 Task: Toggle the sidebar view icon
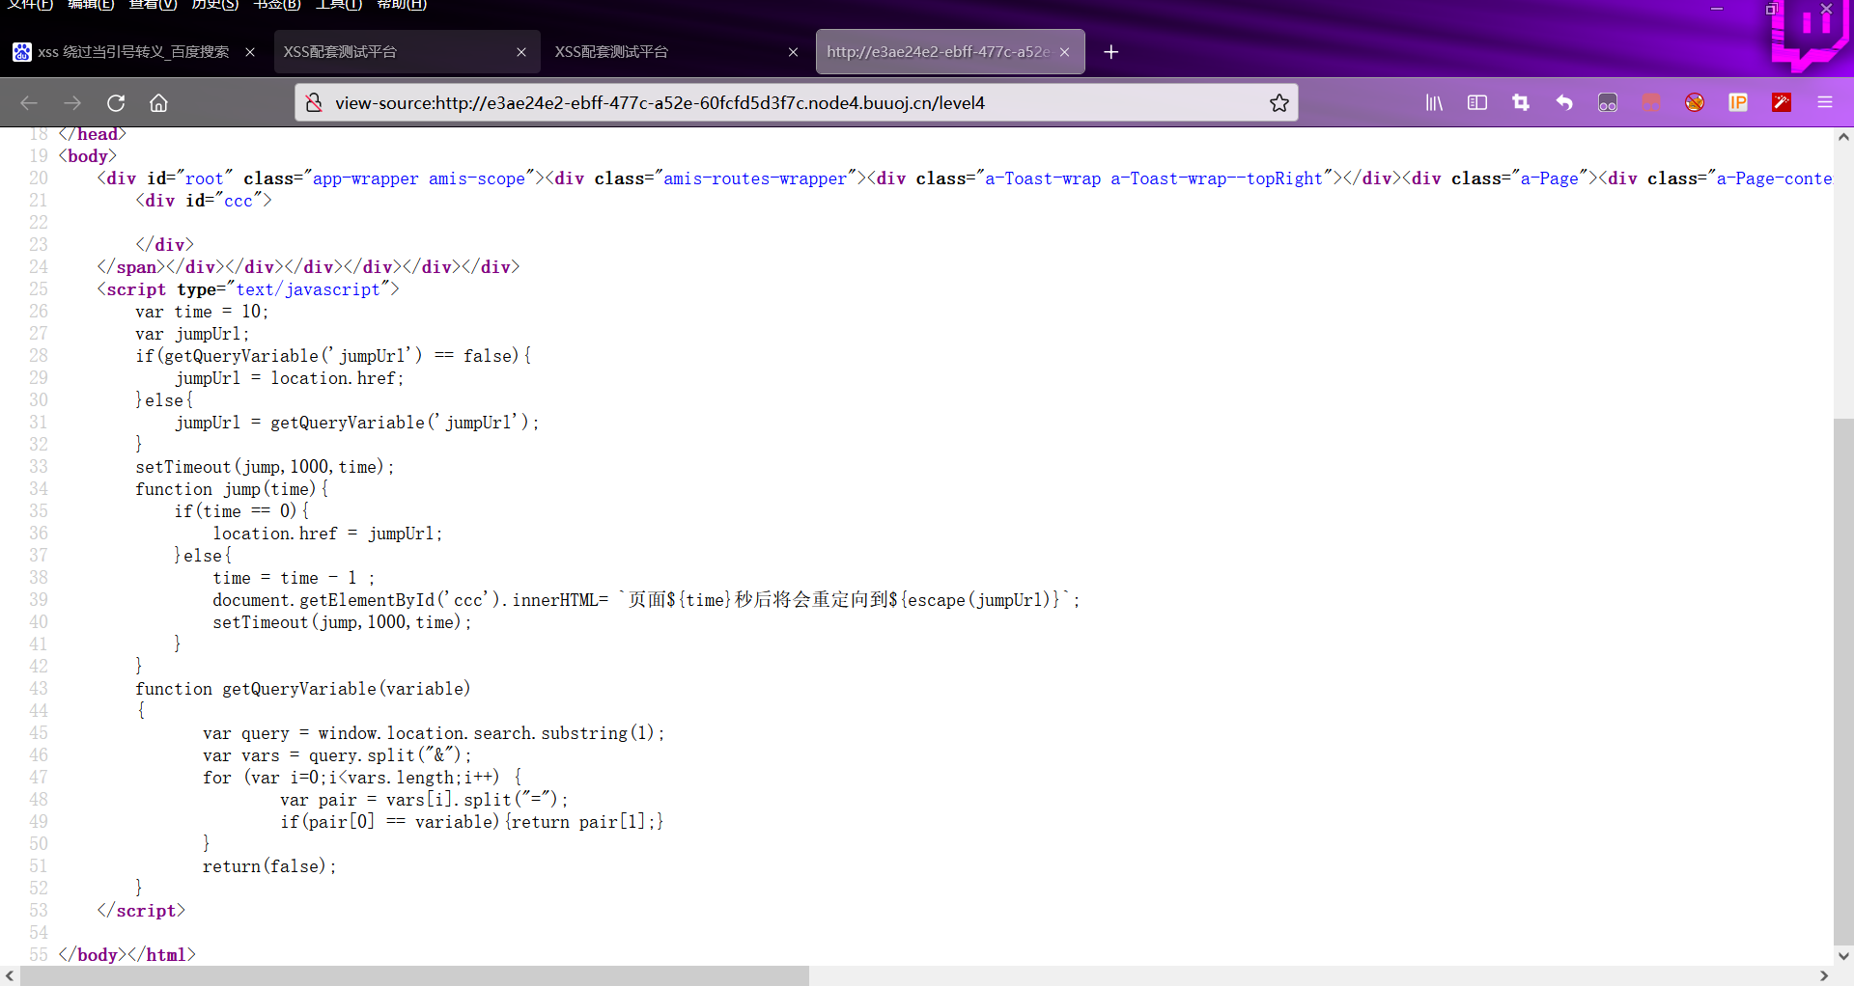pos(1477,102)
